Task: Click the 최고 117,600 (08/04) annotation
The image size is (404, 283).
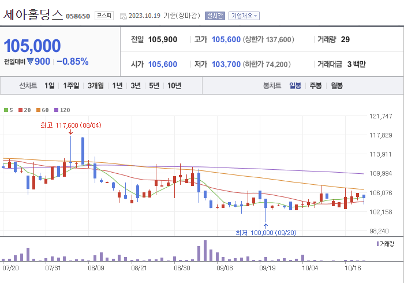Action: 71,125
